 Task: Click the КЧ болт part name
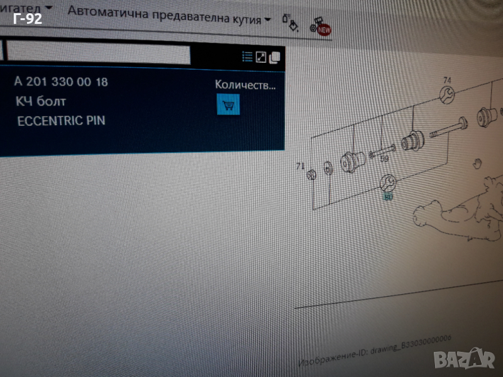(40, 101)
